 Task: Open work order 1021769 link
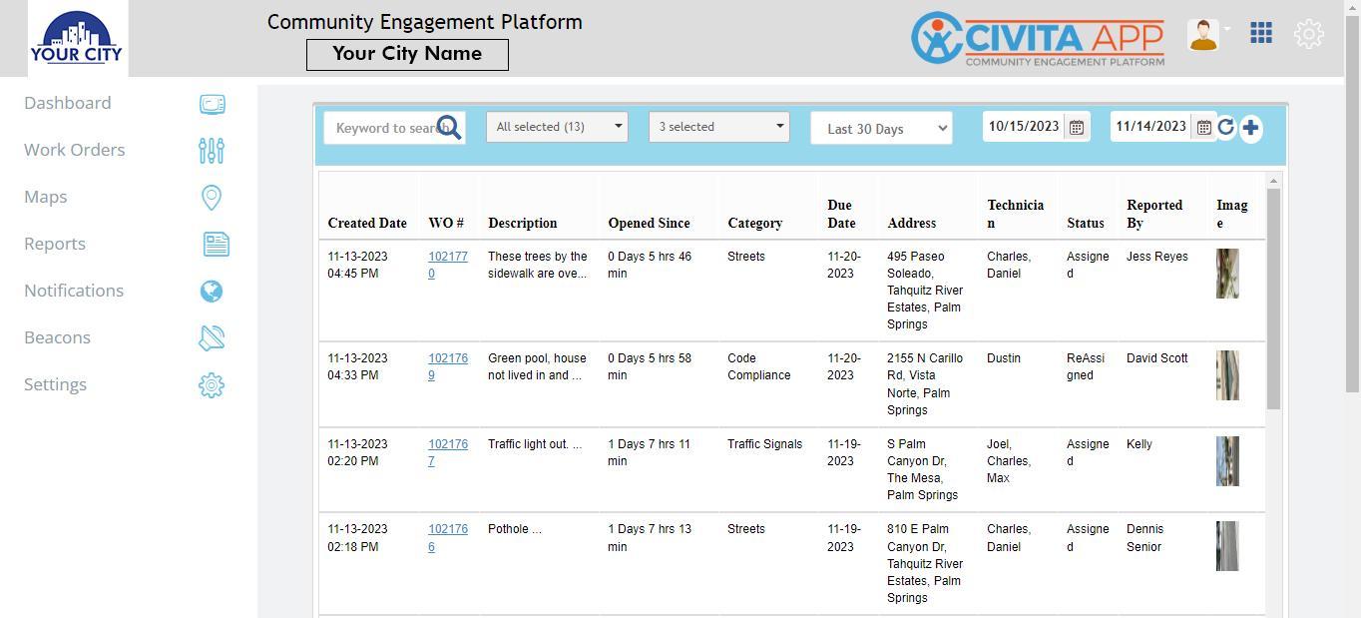pyautogui.click(x=447, y=366)
